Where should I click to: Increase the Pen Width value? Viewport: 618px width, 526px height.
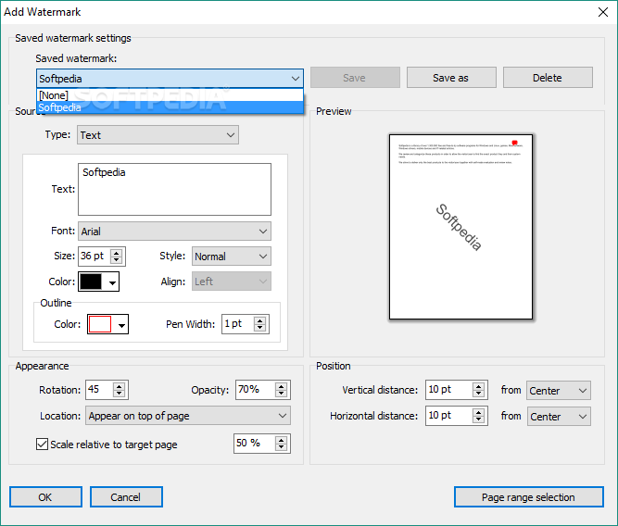[x=259, y=320]
